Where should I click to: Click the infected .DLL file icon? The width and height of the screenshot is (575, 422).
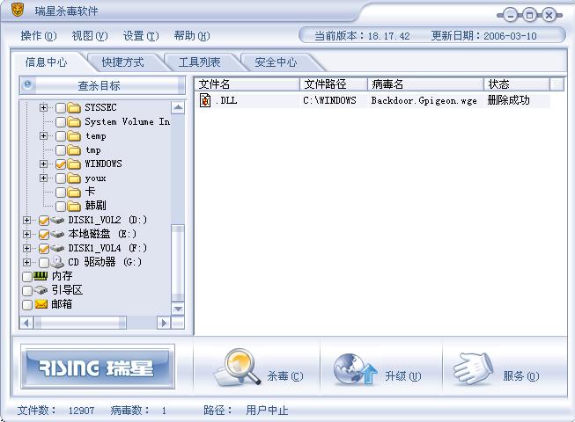[x=205, y=100]
